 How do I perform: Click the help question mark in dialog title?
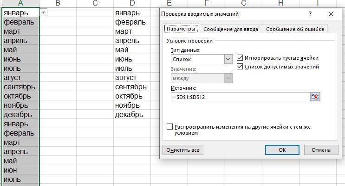pos(310,14)
